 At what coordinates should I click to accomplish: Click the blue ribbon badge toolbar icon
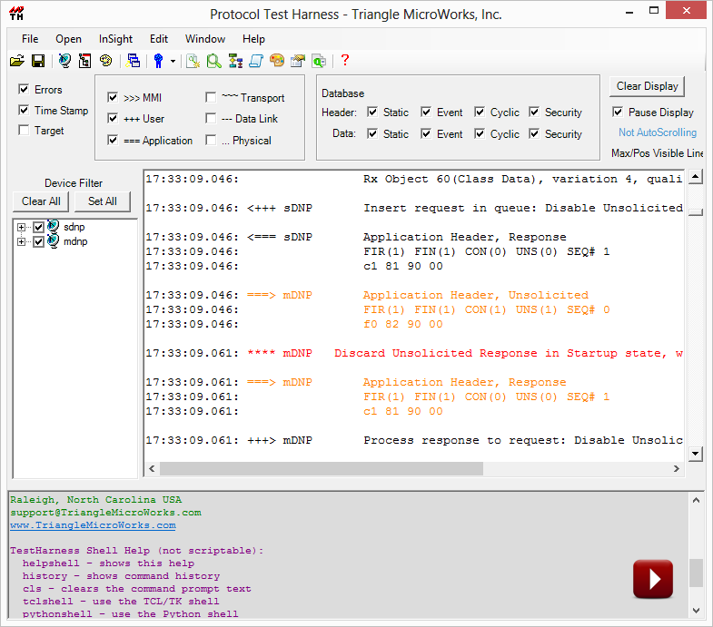click(x=158, y=61)
